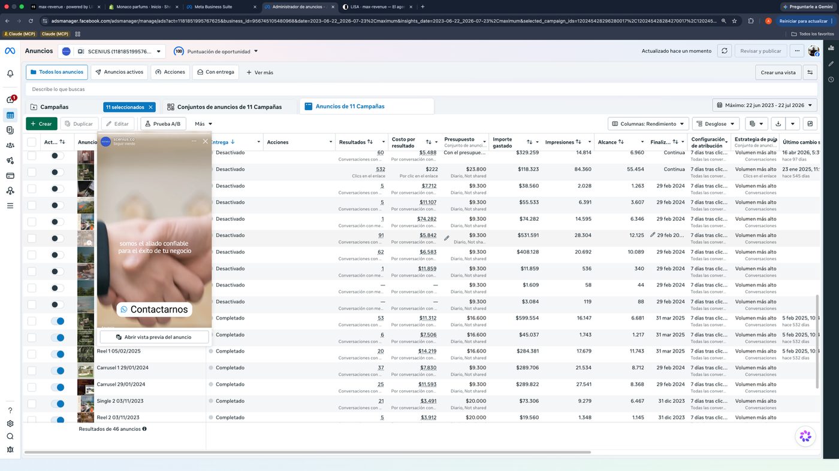Select the campaigns table icon in sidebar
Viewport: 839px width, 471px height.
pos(10,115)
